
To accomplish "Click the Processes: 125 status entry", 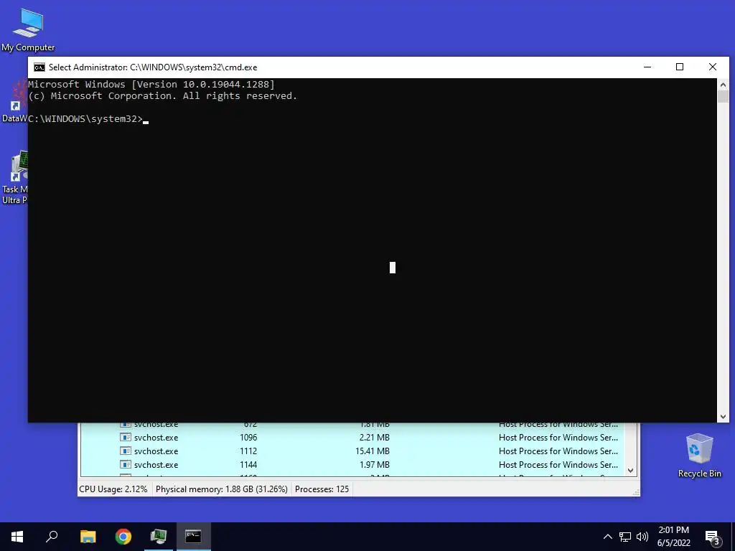I will pyautogui.click(x=322, y=489).
